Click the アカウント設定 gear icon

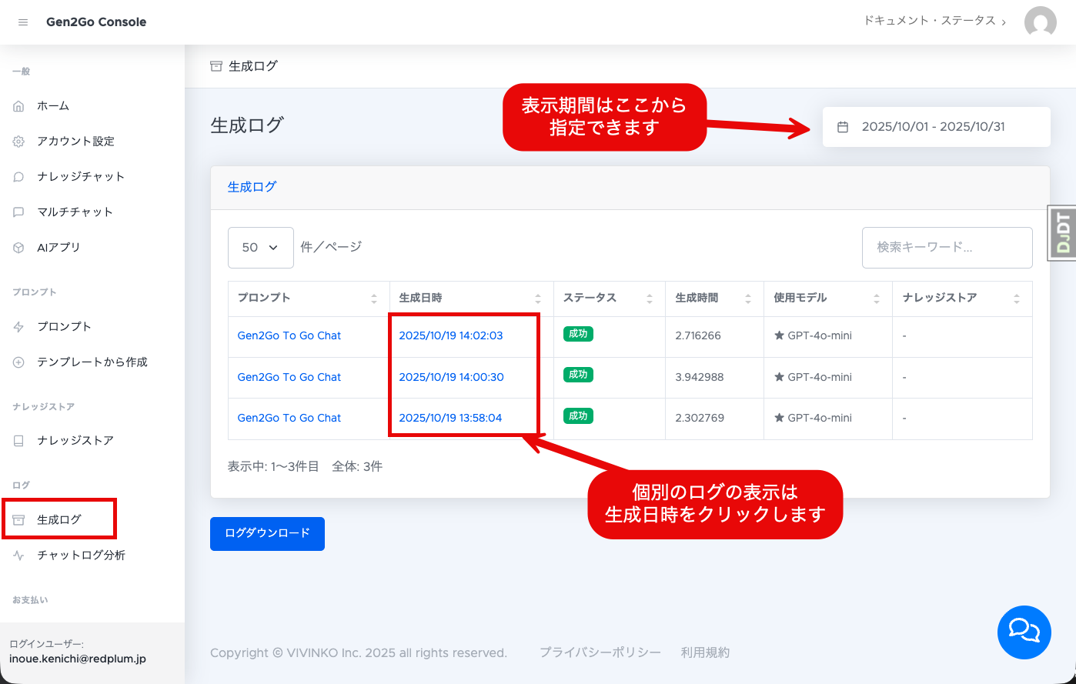coord(19,142)
